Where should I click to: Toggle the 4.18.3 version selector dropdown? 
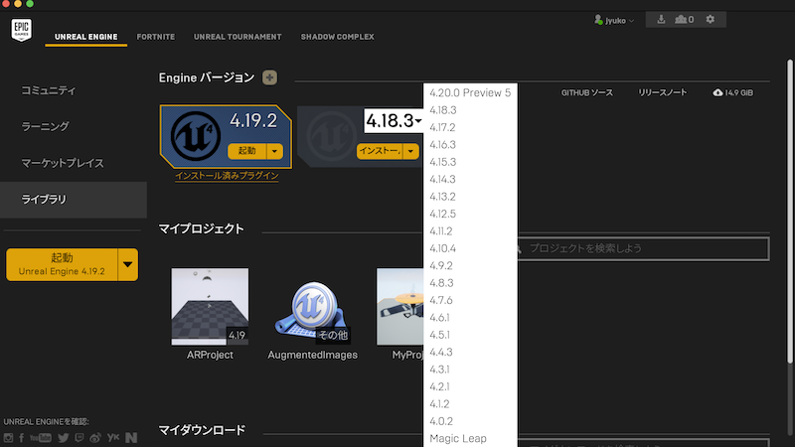[394, 120]
